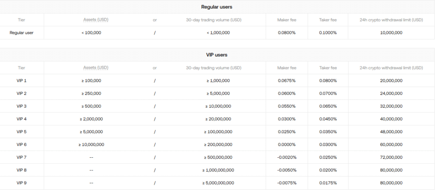Click the Regular user tier cell

tap(22, 33)
